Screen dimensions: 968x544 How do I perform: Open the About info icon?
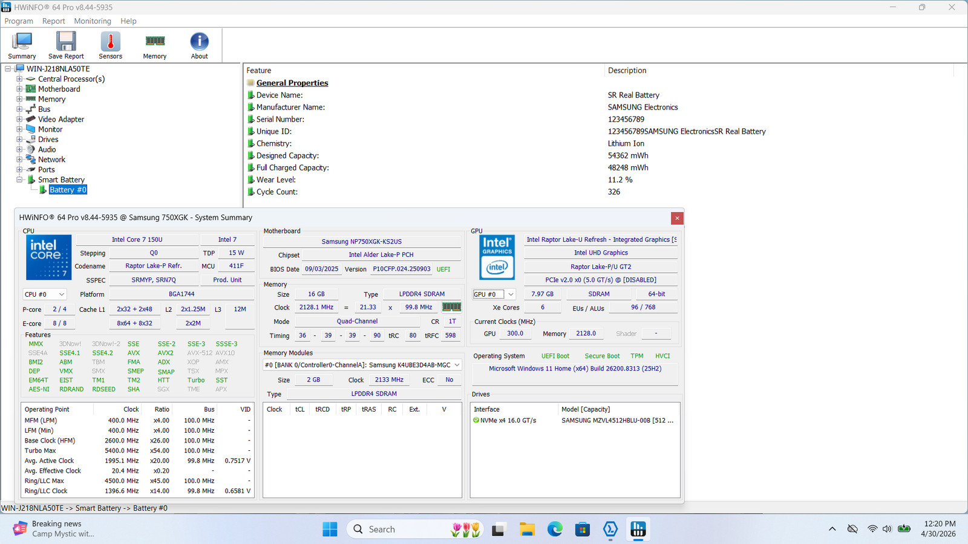click(x=200, y=45)
